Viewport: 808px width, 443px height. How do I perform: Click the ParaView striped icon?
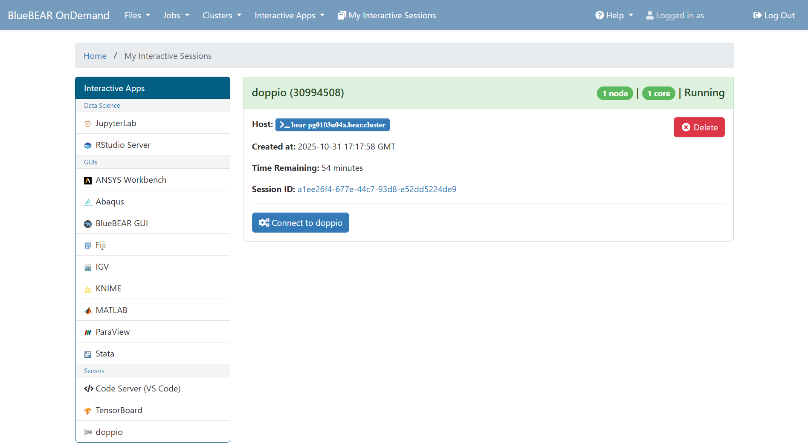coord(88,332)
